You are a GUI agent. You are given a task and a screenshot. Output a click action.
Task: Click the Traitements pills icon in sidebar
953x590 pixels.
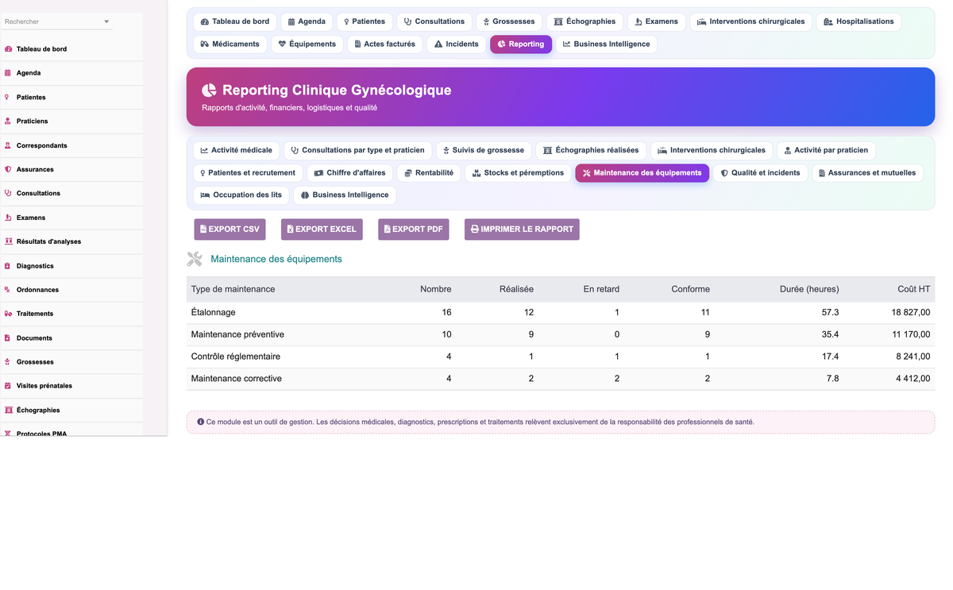(x=8, y=314)
